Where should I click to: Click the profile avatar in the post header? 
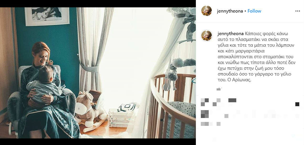click(207, 11)
